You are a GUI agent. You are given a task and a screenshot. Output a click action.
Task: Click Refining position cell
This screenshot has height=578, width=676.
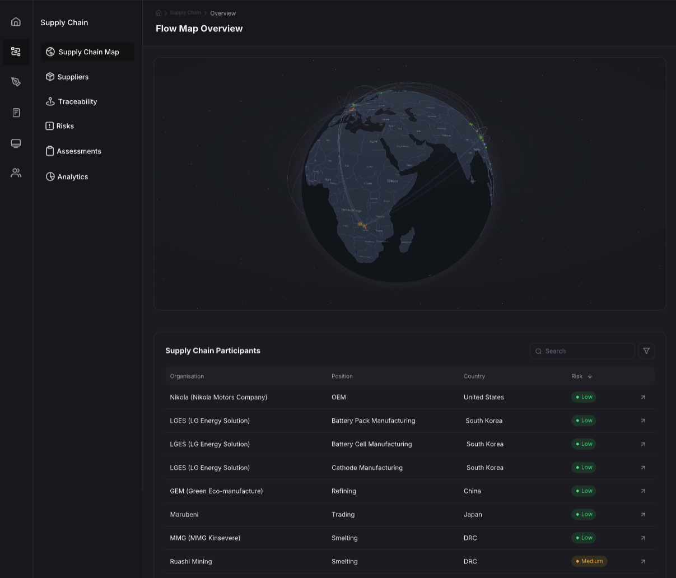(344, 491)
